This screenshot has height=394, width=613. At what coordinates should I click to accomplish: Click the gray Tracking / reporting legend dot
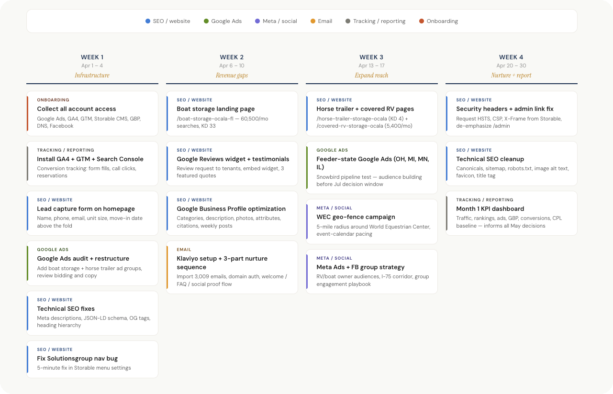tap(348, 21)
